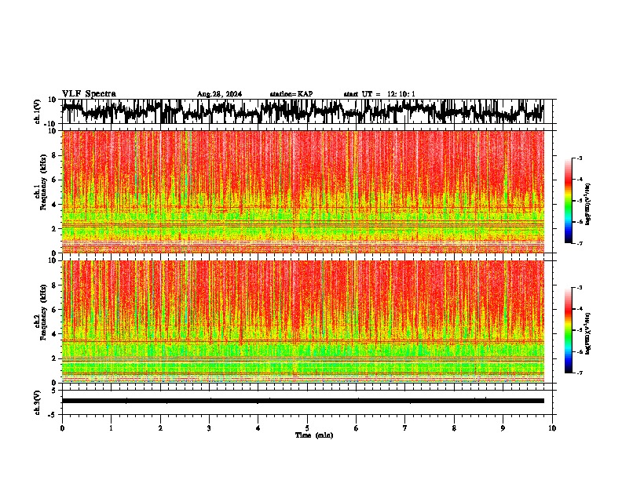Click the "-10" tick label of ch.1(V) axis

pos(51,124)
